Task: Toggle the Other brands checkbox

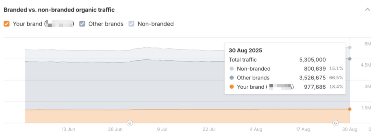Action: coord(82,24)
